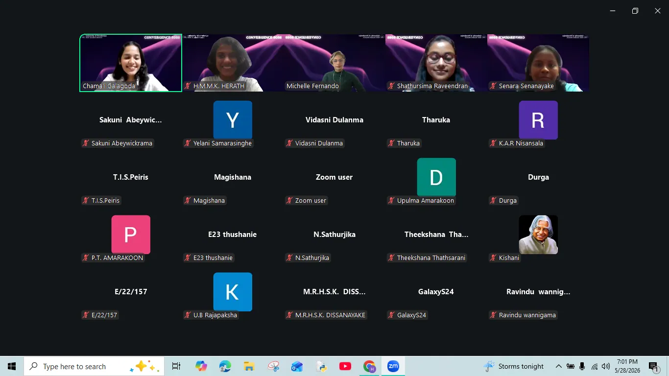This screenshot has width=669, height=376.
Task: Click muted mic icon beside Sakuni Abeywickrama
Action: click(86, 143)
